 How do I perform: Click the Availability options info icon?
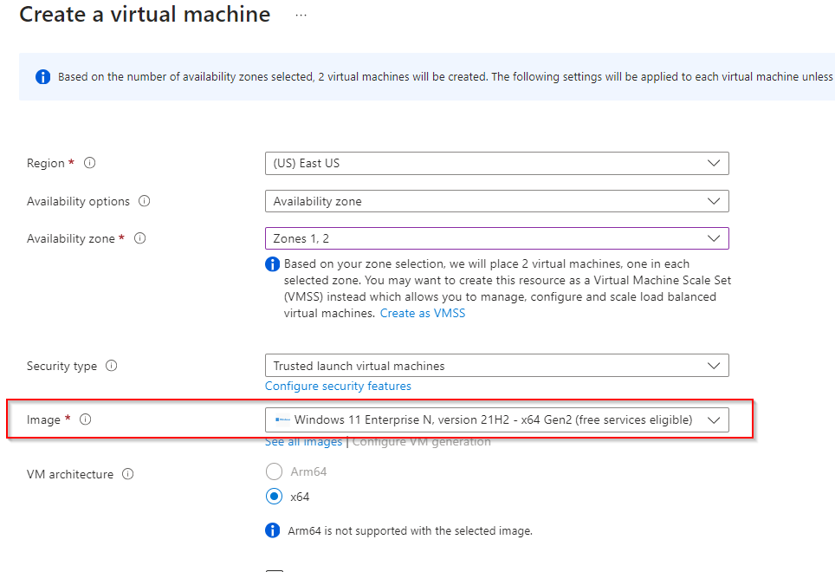tap(145, 201)
